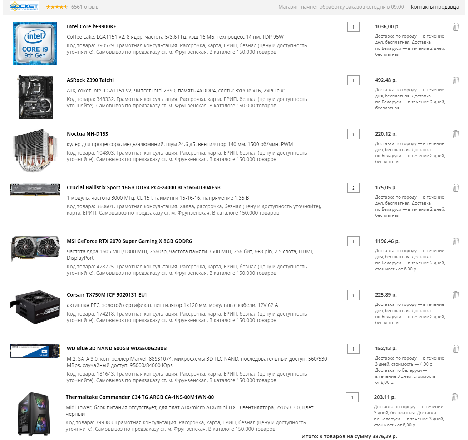
Task: Click the price 225,89 р.
Action: (386, 295)
